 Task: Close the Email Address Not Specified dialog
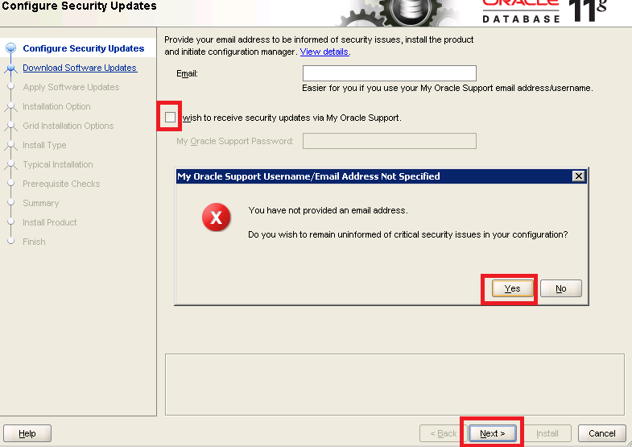[578, 176]
